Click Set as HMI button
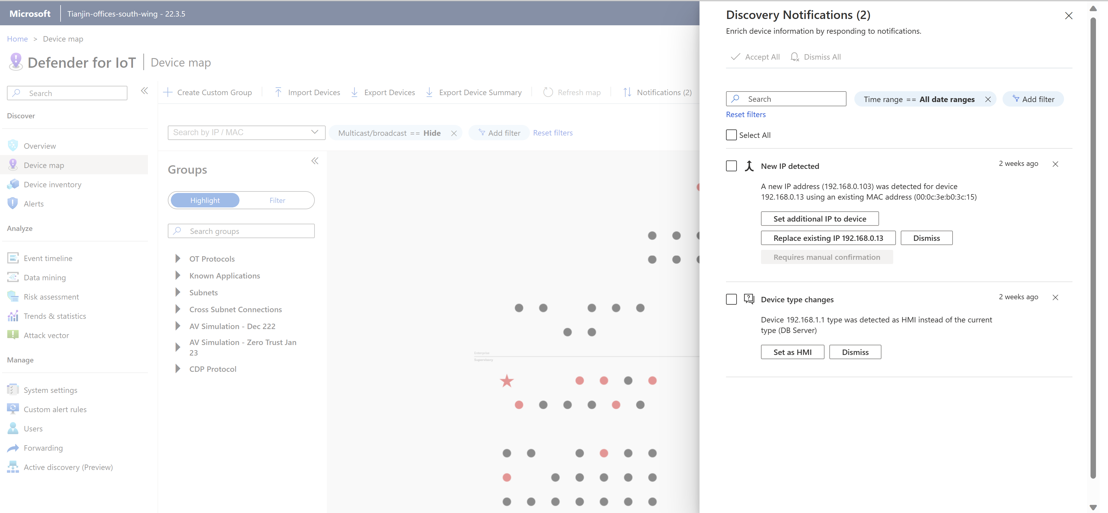The height and width of the screenshot is (513, 1108). pos(792,352)
